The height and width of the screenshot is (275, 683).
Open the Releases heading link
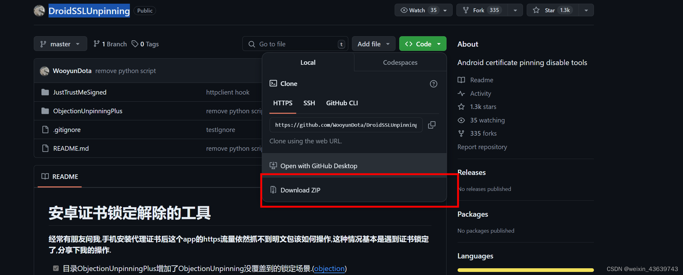tap(471, 172)
